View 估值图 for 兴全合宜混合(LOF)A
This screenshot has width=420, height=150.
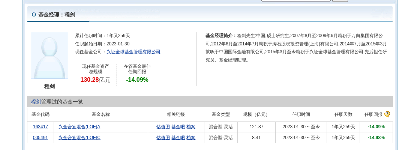point(163,127)
